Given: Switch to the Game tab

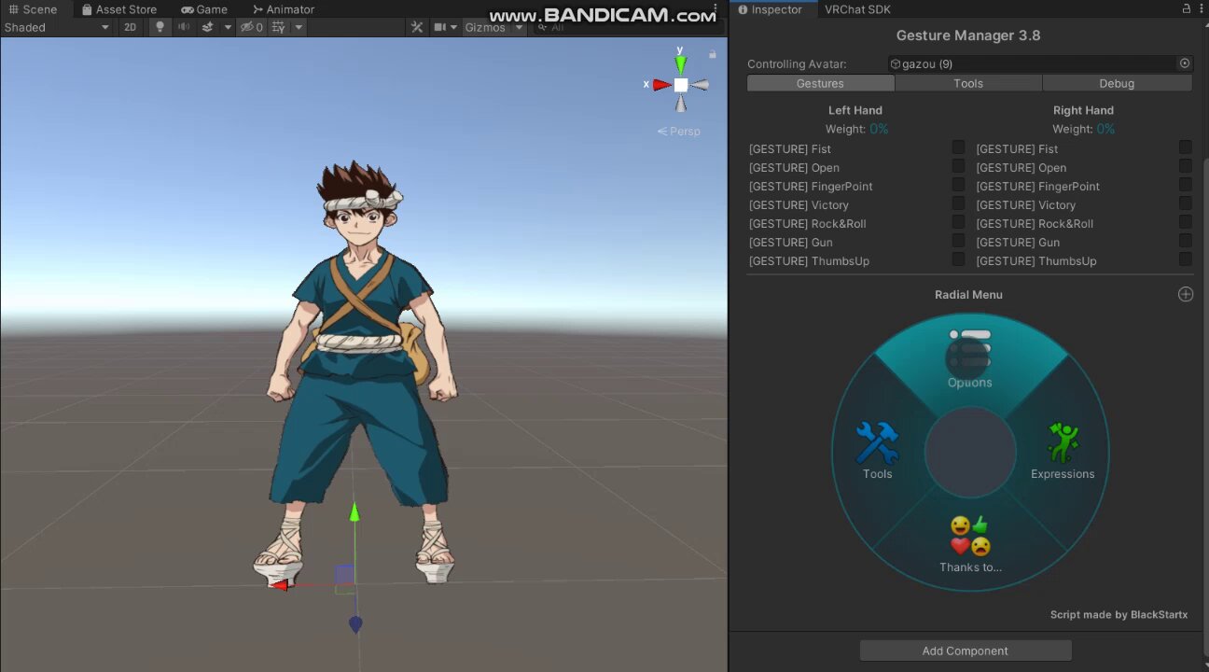Looking at the screenshot, I should [204, 9].
